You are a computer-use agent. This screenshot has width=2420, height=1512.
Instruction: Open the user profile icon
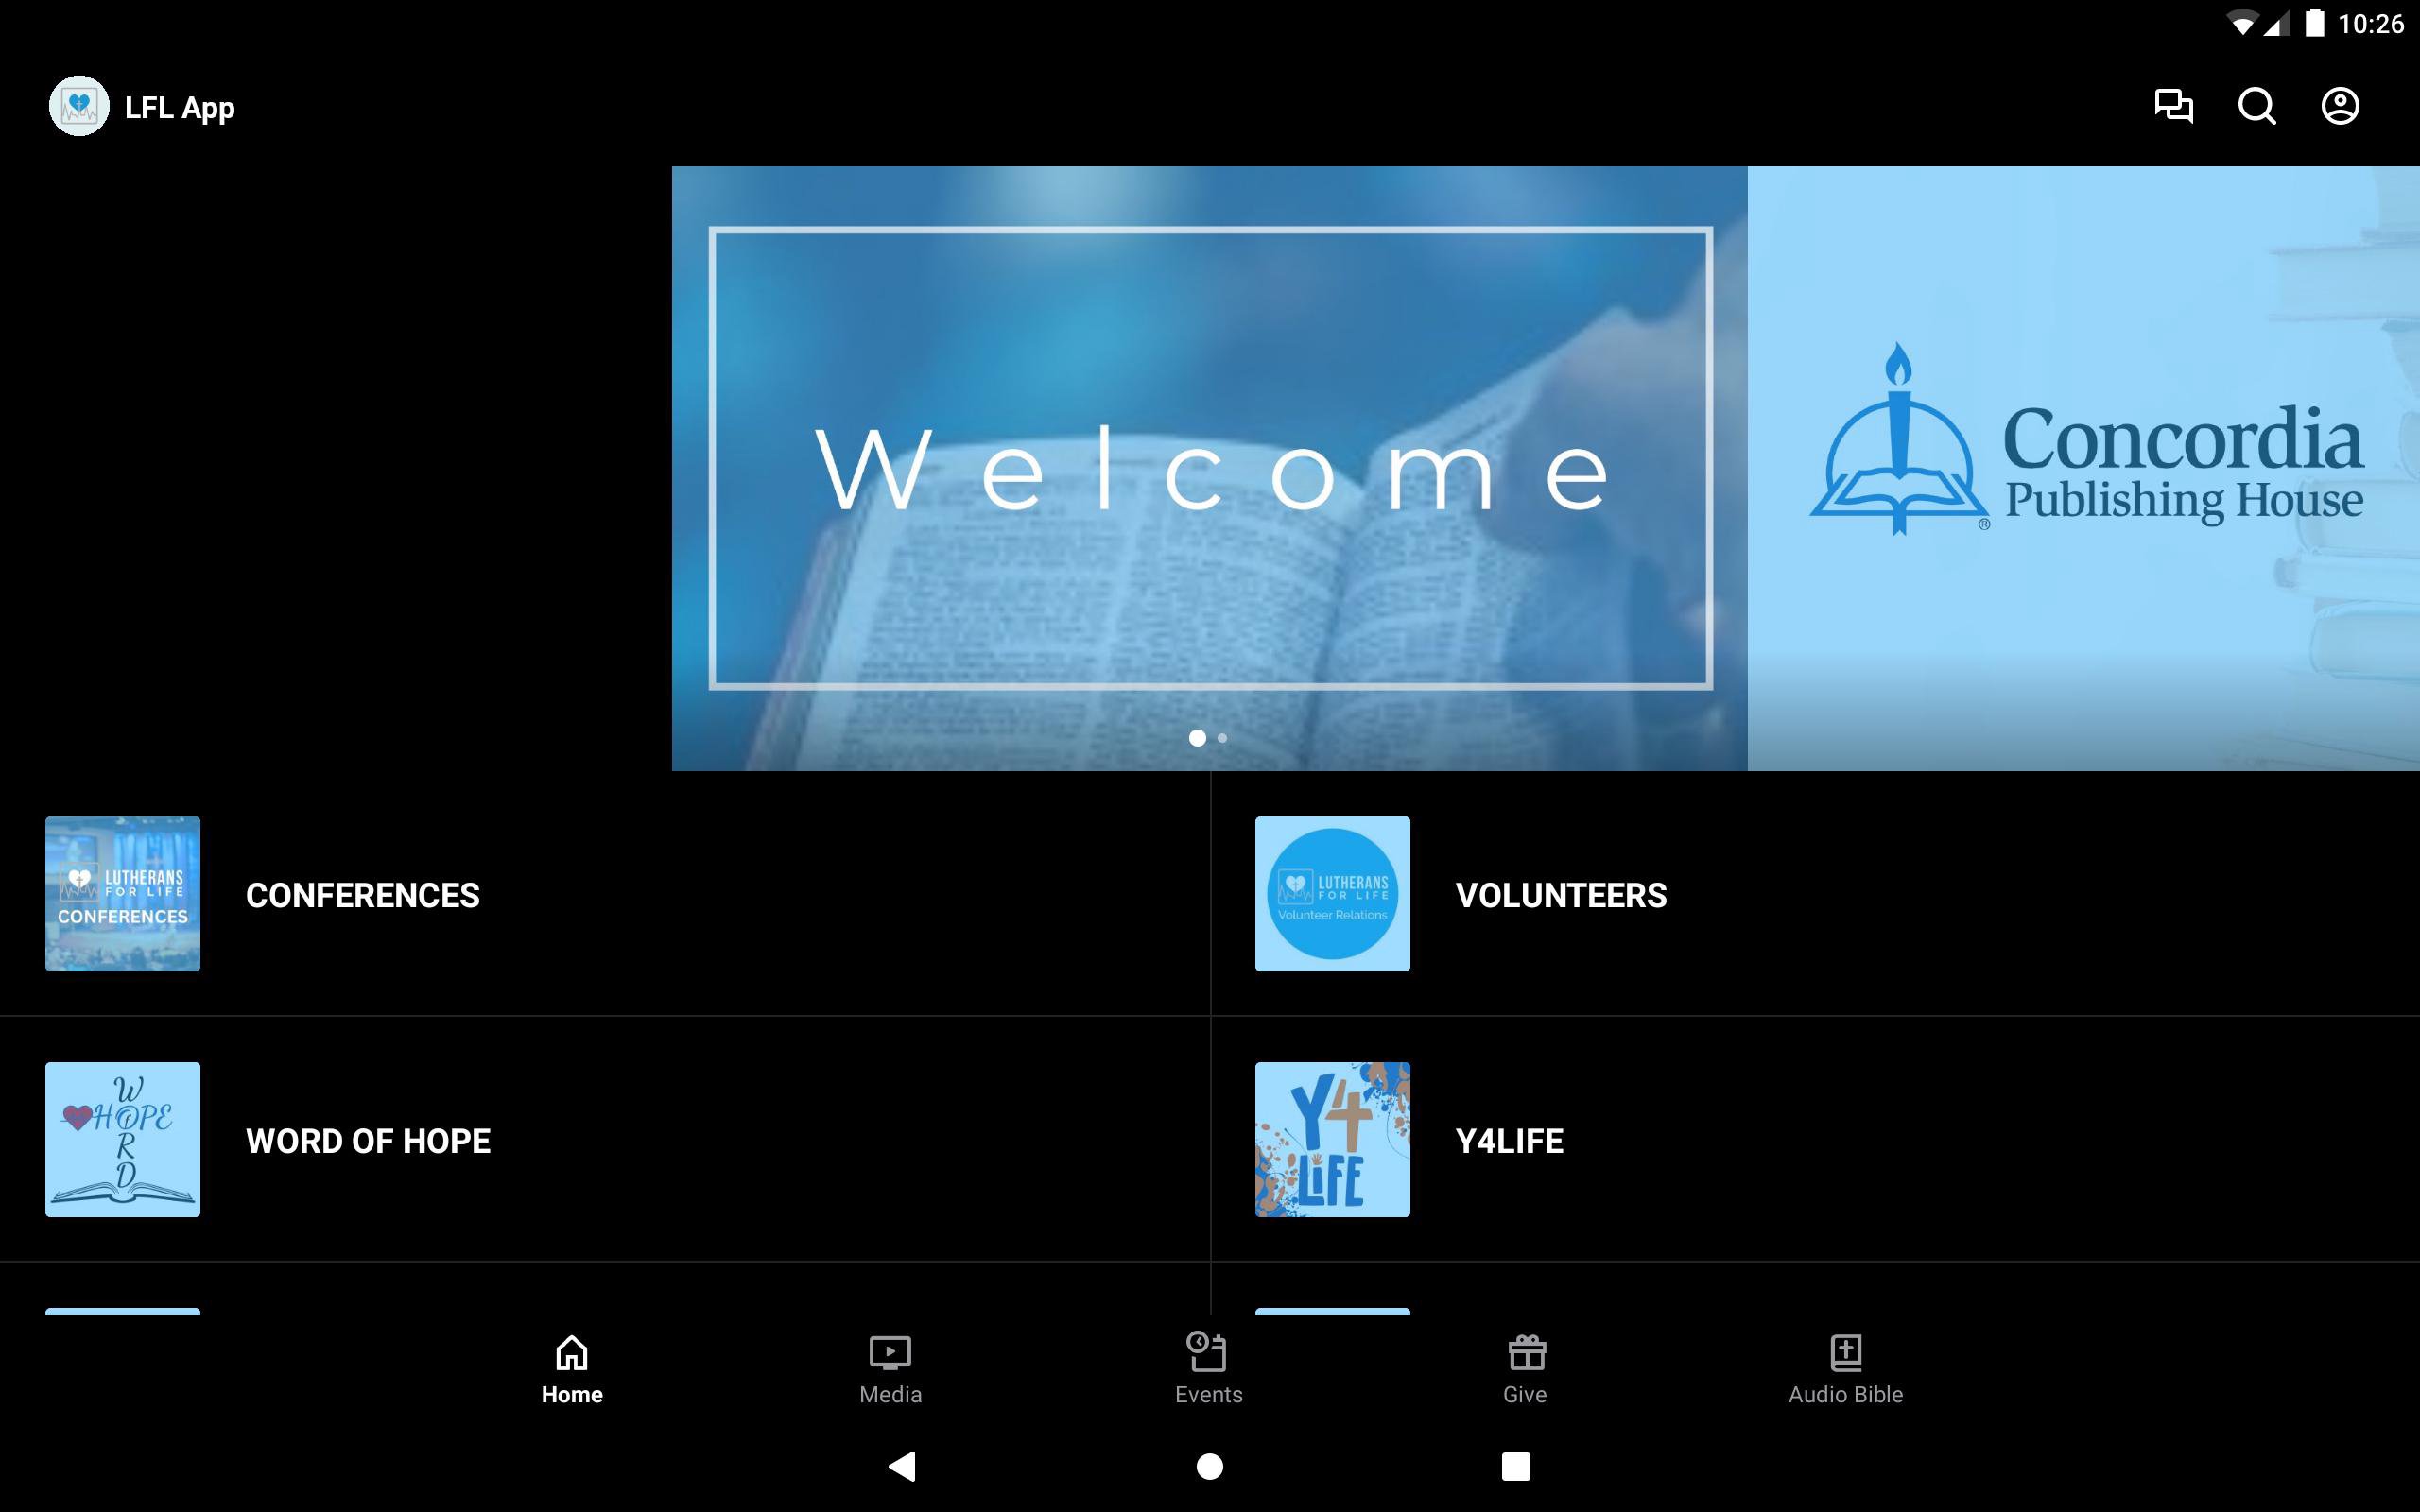coord(2339,106)
